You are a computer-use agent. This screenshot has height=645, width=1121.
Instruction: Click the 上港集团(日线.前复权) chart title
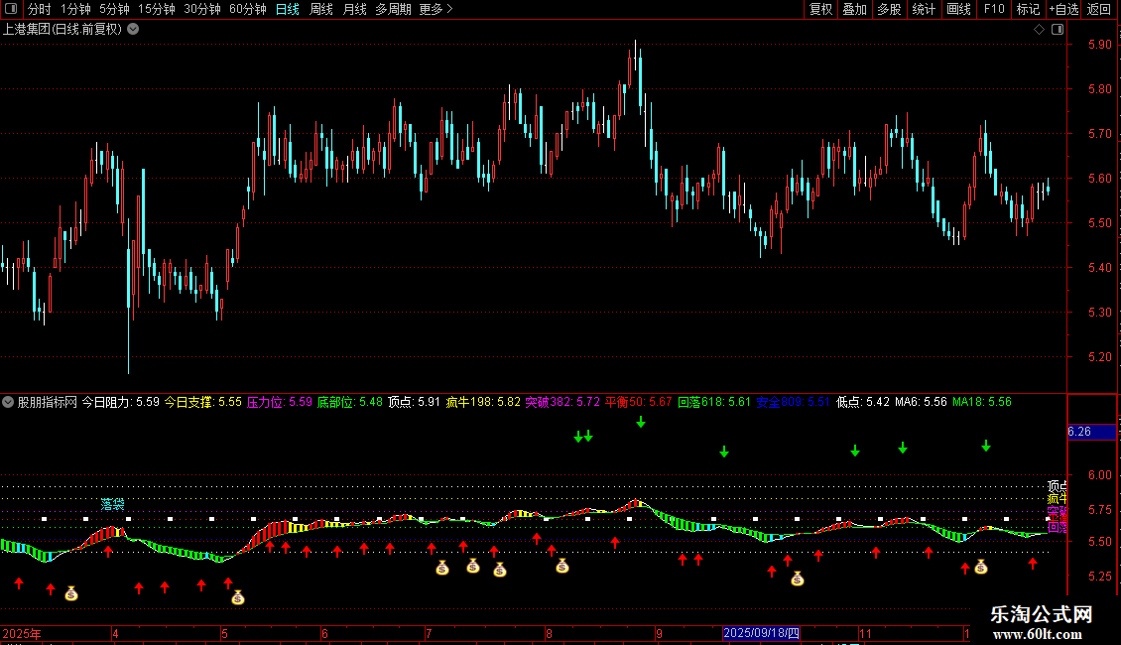tap(62, 30)
